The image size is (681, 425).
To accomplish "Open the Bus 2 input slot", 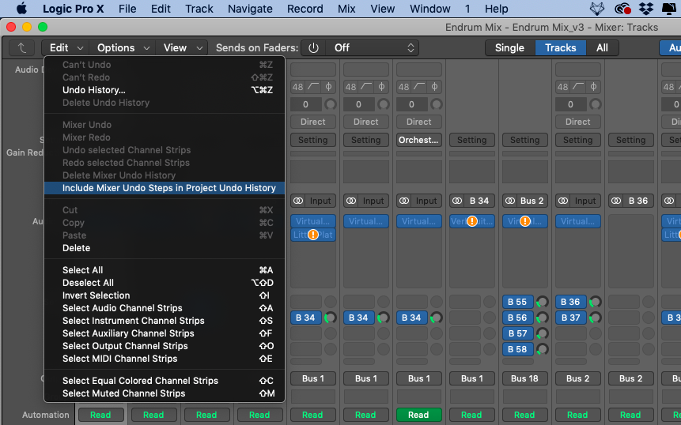I will click(532, 201).
